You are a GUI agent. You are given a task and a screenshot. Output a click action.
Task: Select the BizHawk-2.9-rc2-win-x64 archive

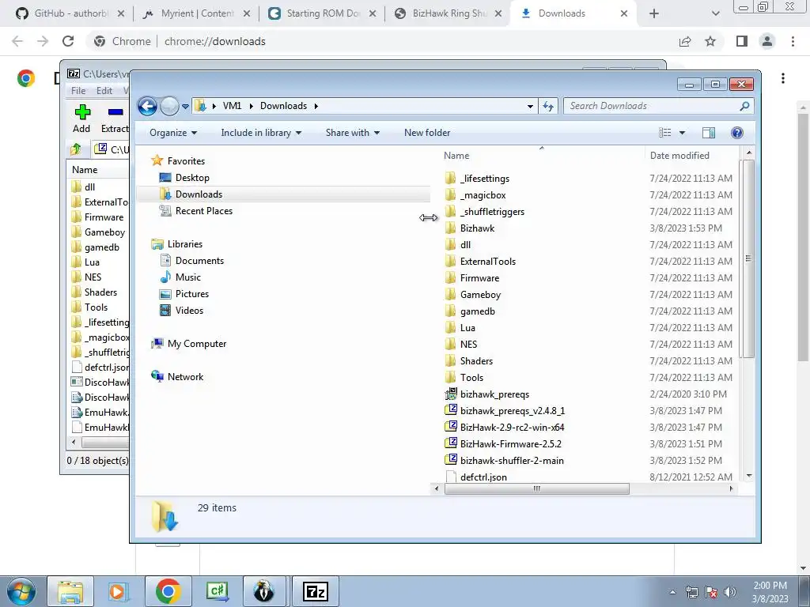[x=512, y=428]
